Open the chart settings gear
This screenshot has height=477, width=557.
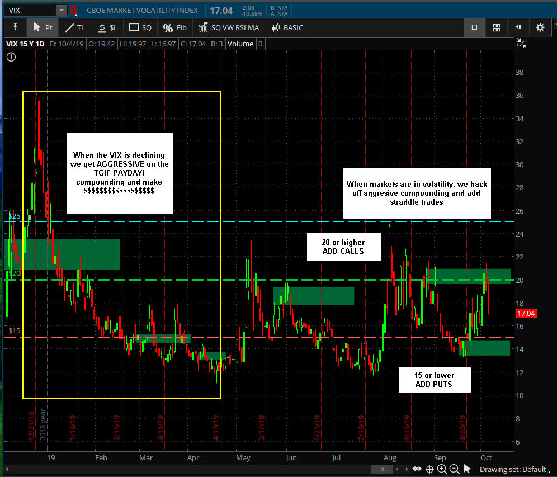point(540,27)
